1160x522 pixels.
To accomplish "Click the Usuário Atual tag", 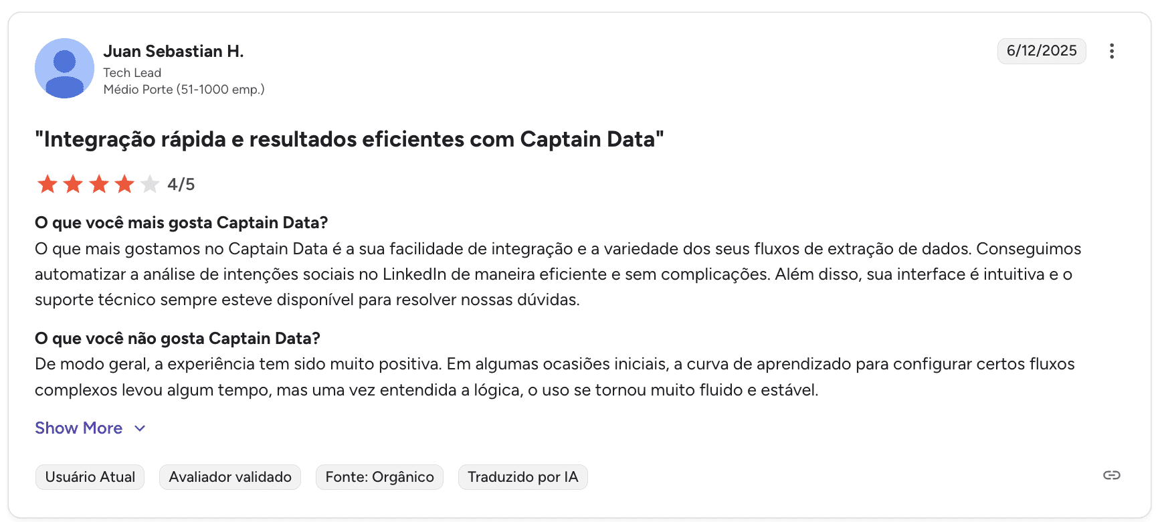I will click(x=90, y=477).
